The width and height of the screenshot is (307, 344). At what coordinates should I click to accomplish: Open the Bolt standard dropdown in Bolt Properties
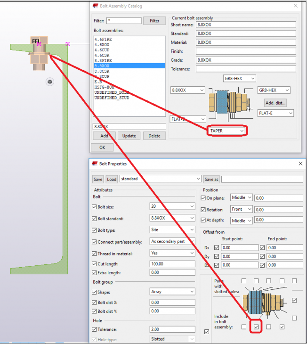coord(172,218)
